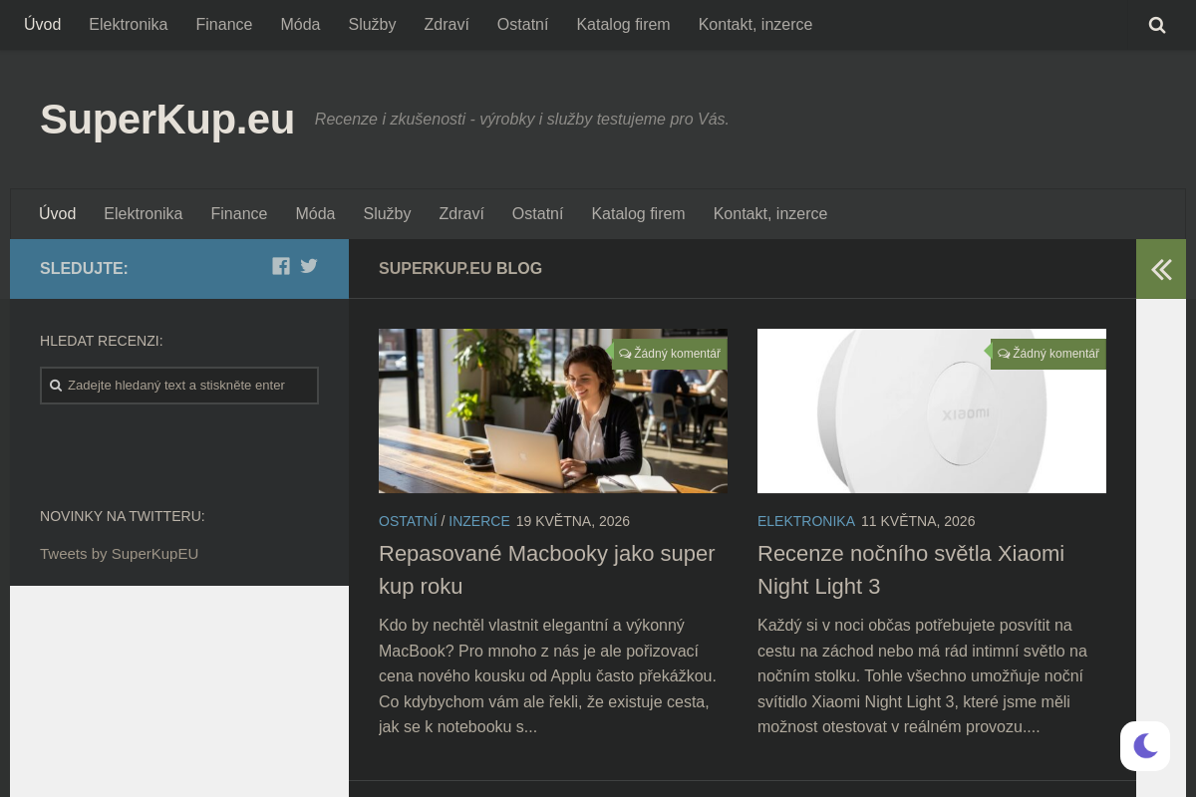The width and height of the screenshot is (1196, 797).
Task: Open Ostatní in secondary menu below header
Action: (537, 214)
